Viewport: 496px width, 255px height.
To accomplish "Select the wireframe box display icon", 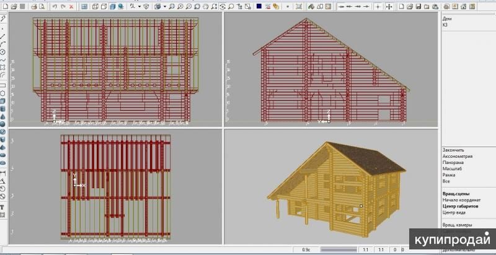I will point(95,6).
